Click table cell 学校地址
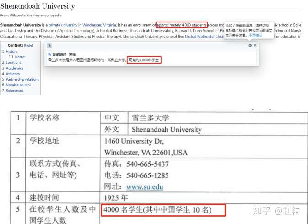The width and height of the screenshot is (308, 224). pyautogui.click(x=44, y=141)
